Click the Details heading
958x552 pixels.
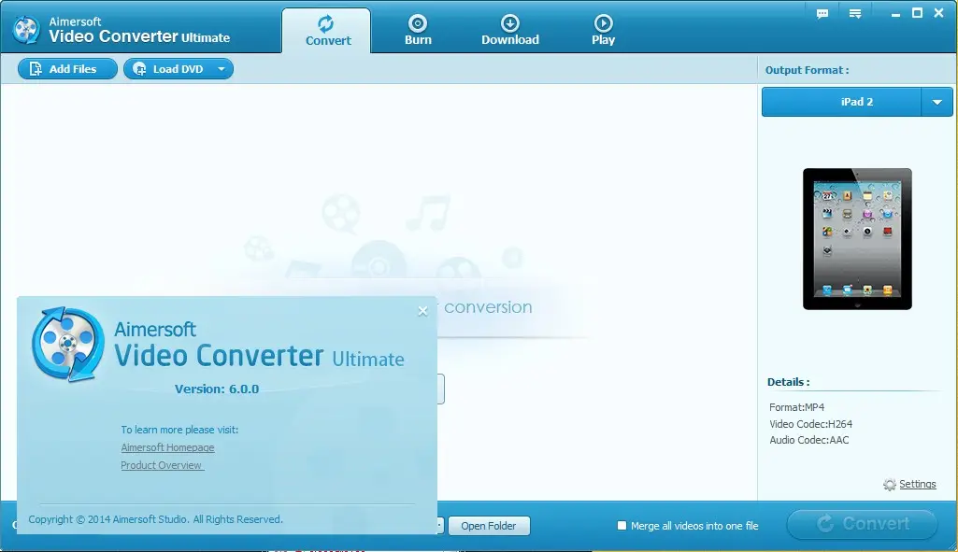(788, 382)
